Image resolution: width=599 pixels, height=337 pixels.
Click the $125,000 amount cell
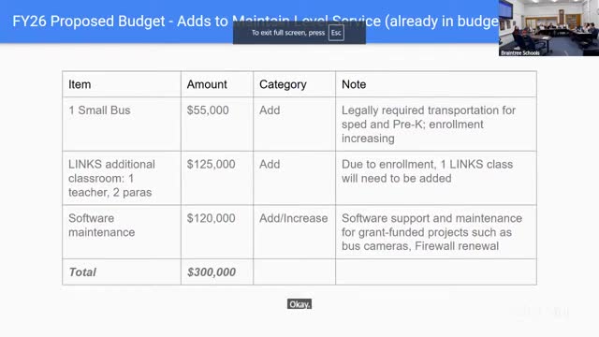point(217,178)
